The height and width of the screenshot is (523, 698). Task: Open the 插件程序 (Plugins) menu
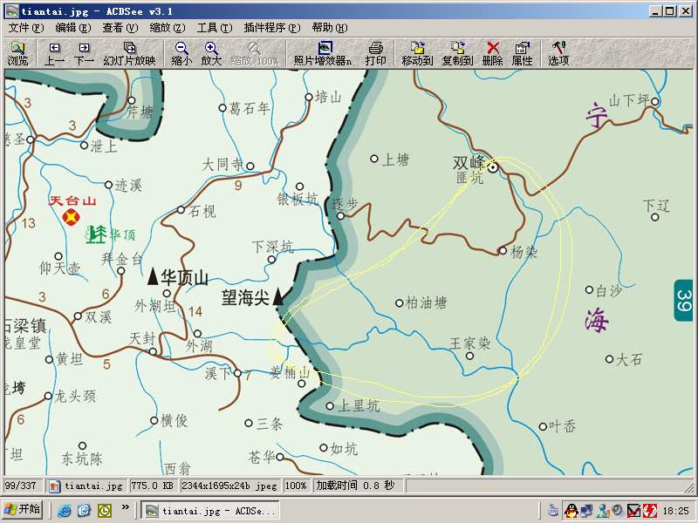pos(271,28)
